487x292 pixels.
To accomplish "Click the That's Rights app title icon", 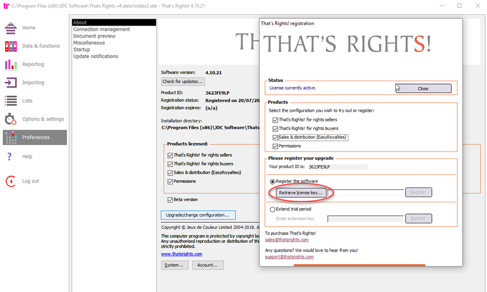I will 6,6.
